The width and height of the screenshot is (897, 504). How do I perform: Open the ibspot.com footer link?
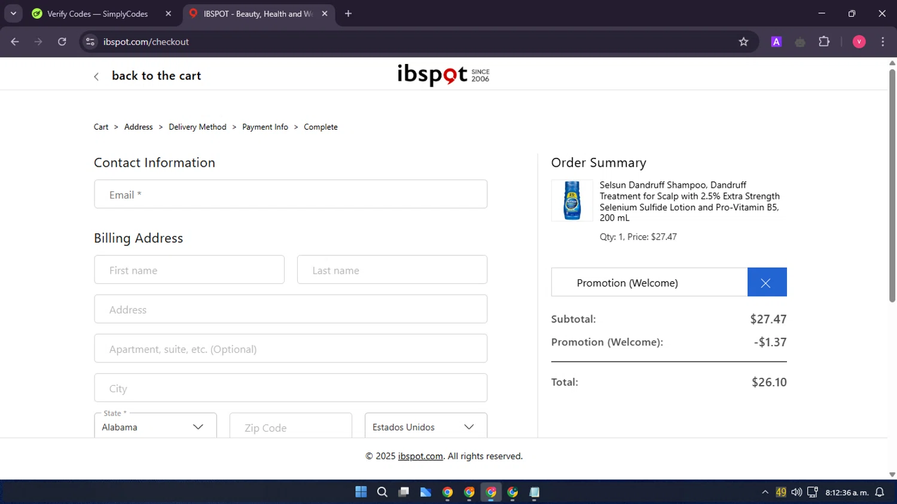pyautogui.click(x=420, y=456)
